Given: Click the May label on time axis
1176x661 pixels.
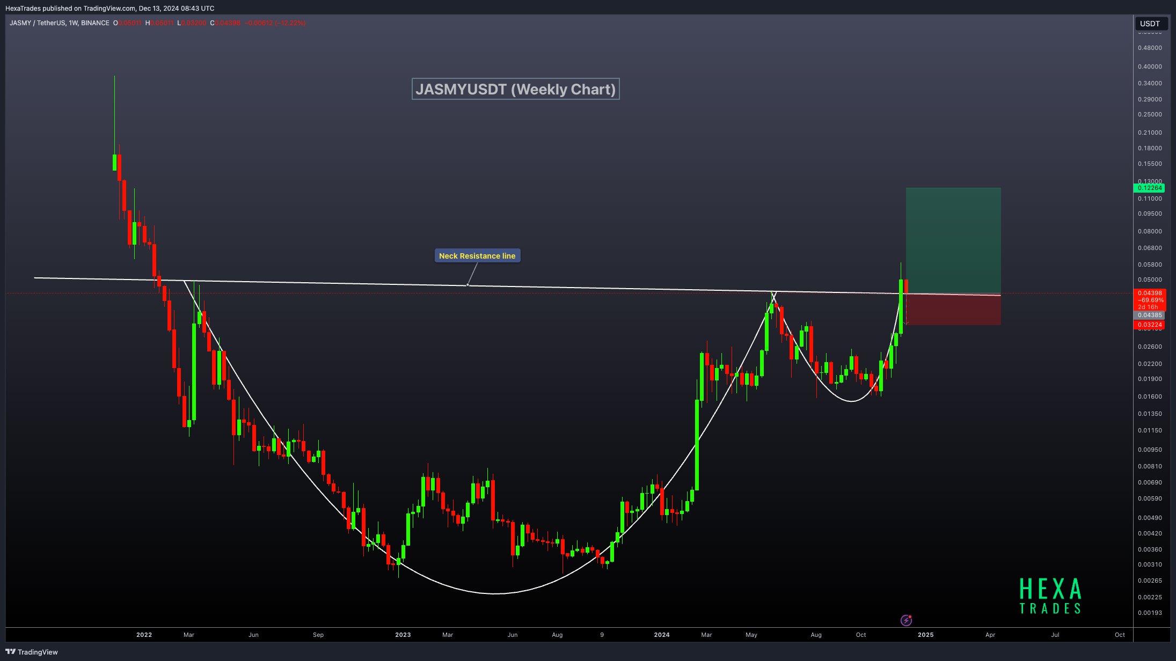Looking at the screenshot, I should [751, 635].
